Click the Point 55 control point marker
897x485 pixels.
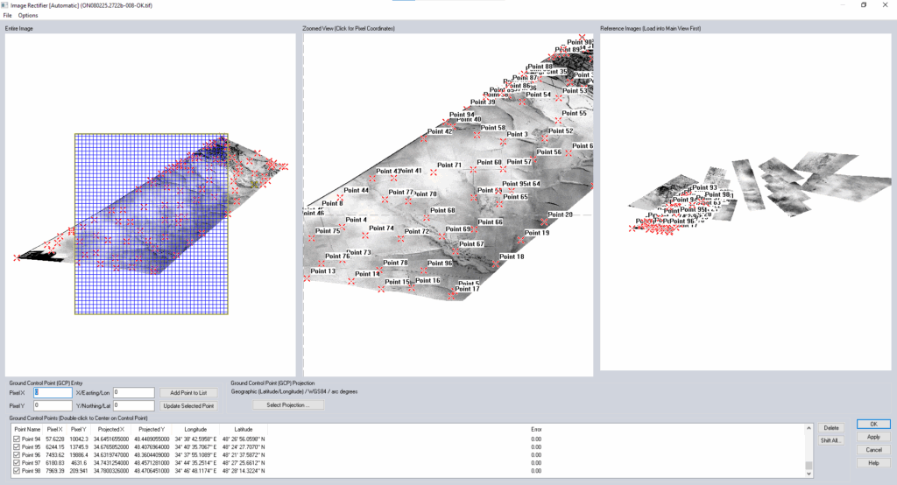click(x=557, y=119)
